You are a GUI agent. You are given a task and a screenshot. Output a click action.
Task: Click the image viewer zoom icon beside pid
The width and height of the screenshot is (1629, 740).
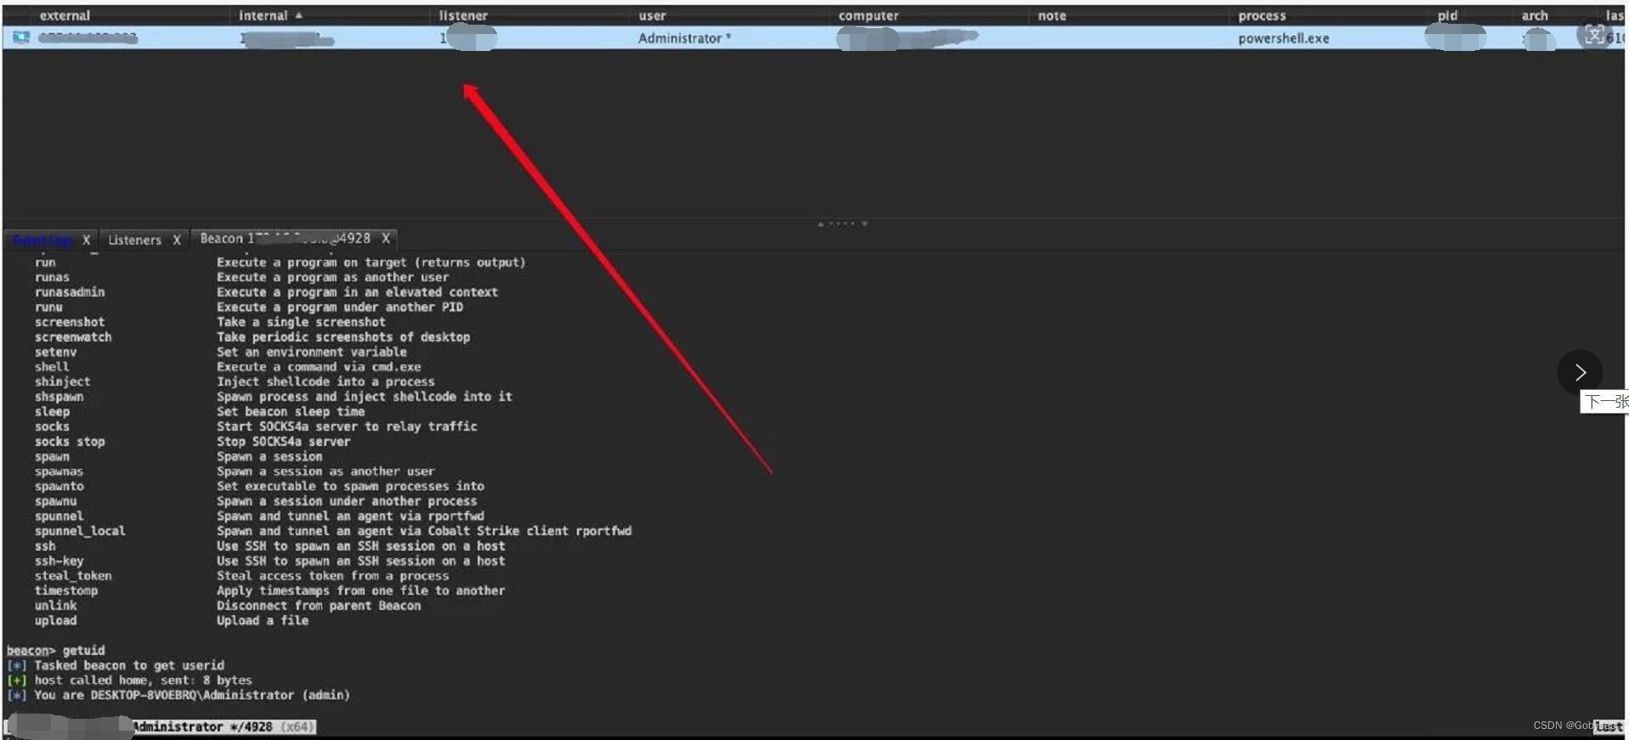pyautogui.click(x=1593, y=35)
